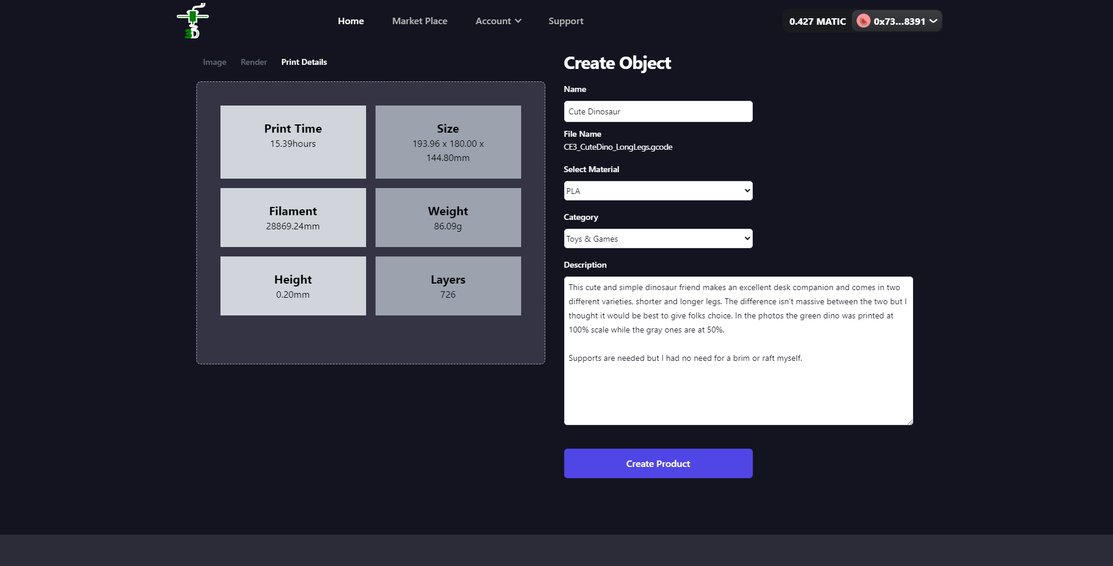Click the Filament 28869.24mm card
Screen dimensions: 1113x566
click(x=293, y=218)
